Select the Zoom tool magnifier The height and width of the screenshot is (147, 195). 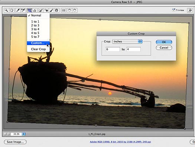pyautogui.click(x=6, y=10)
